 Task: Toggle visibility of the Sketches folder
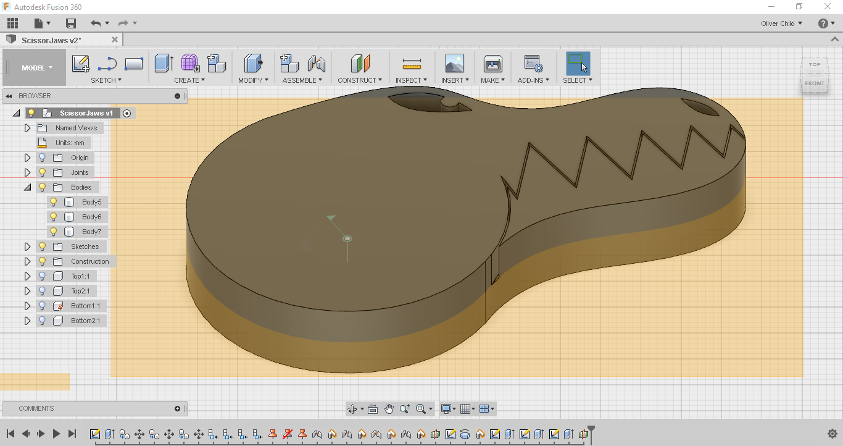tap(43, 246)
